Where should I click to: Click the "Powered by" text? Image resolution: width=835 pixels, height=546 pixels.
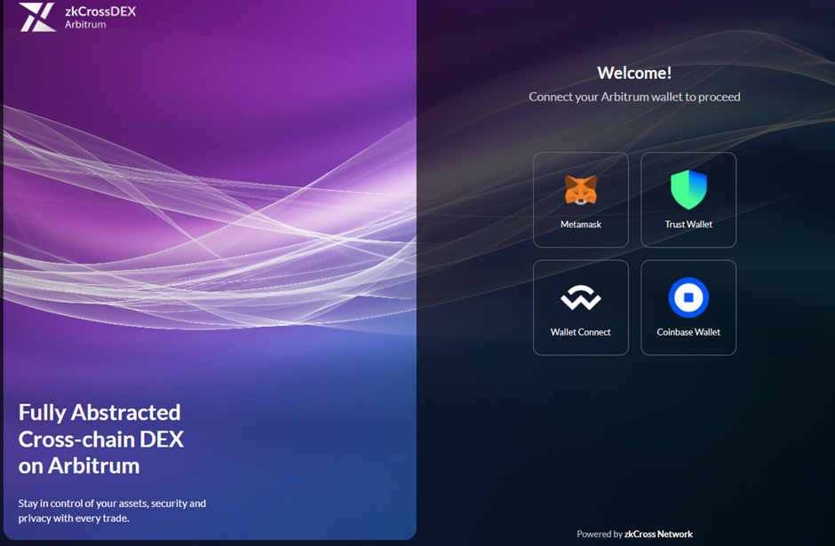tap(600, 534)
